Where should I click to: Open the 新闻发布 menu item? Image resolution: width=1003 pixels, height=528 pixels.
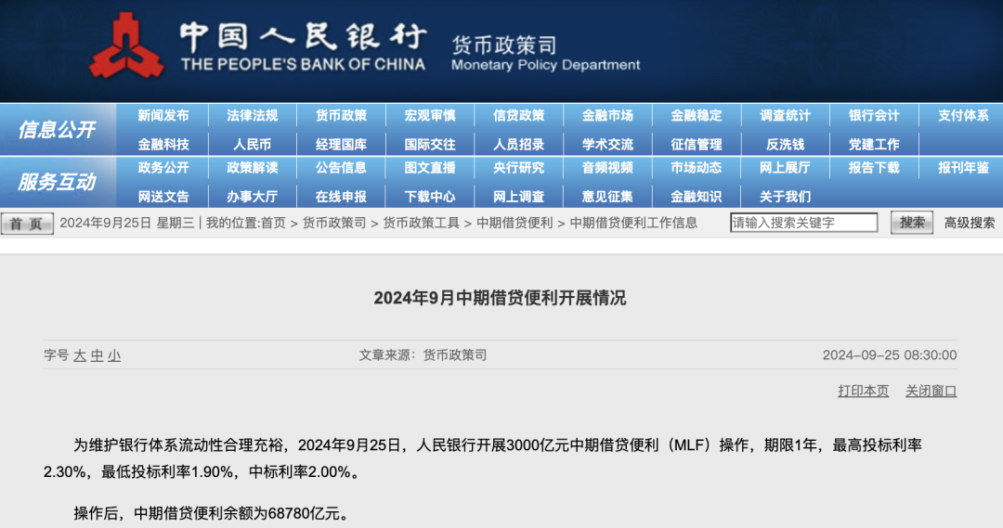coord(163,116)
